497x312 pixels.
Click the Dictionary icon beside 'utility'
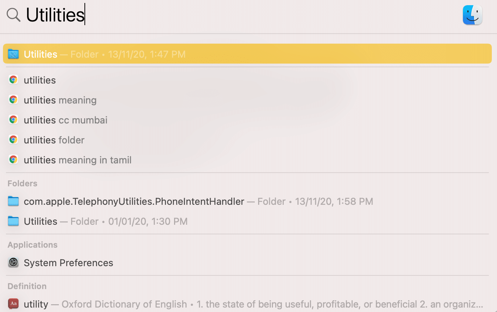pos(13,304)
